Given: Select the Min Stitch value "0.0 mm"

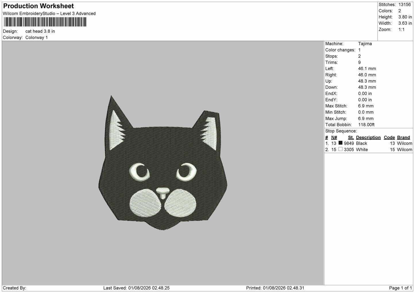Looking at the screenshot, I should tap(366, 112).
